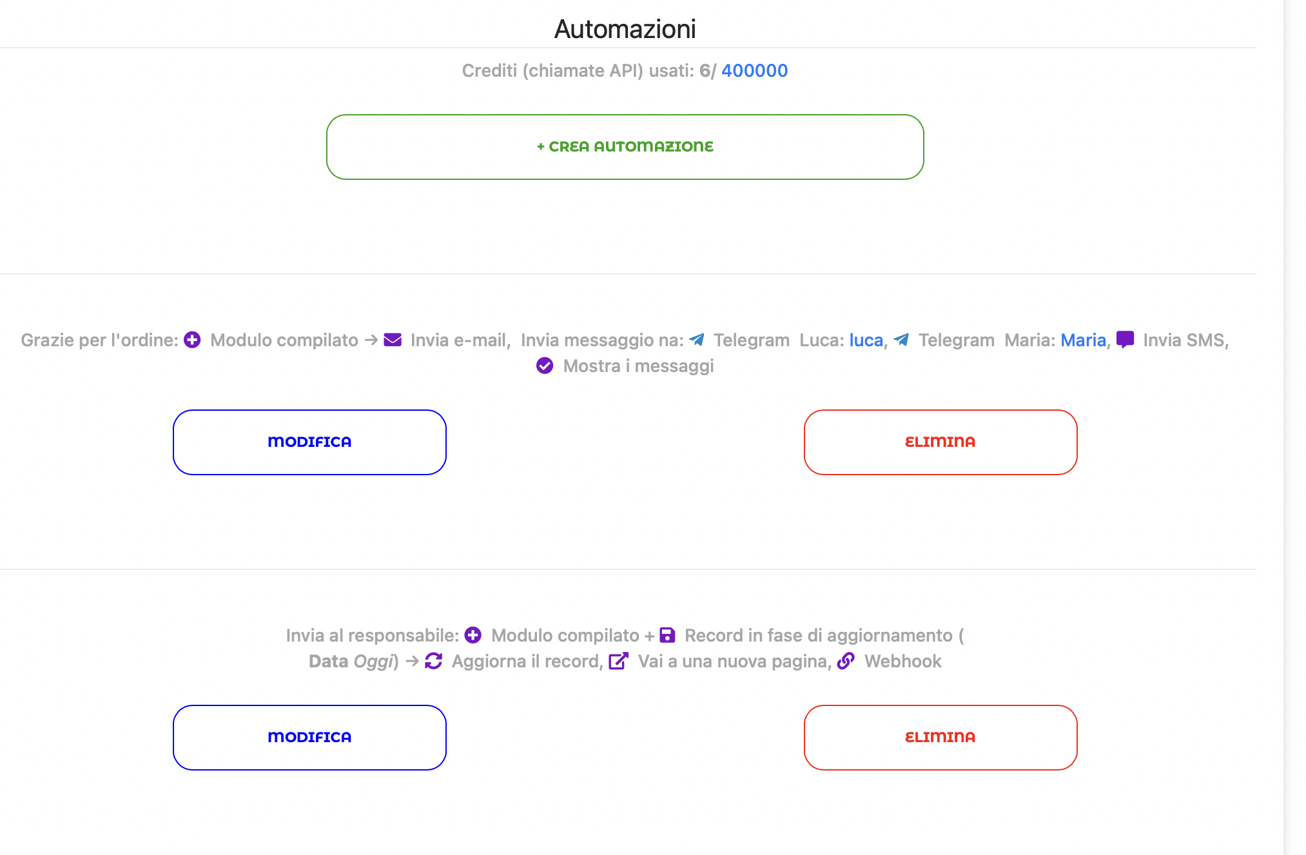Open the luca Telegram link
This screenshot has width=1306, height=855.
tap(866, 340)
